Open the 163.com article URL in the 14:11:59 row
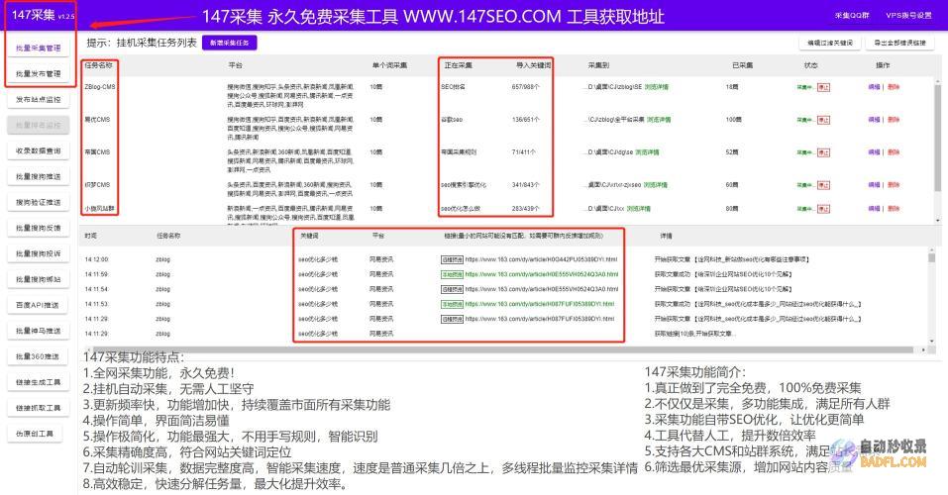The height and width of the screenshot is (495, 948). (542, 274)
